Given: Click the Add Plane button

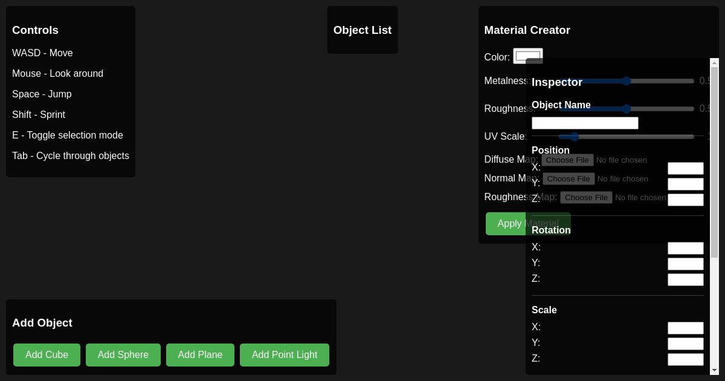Looking at the screenshot, I should point(200,355).
